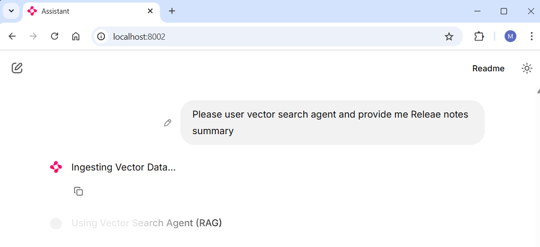This screenshot has height=247, width=540.
Task: Bookmark this page with the star icon
Action: coord(449,36)
